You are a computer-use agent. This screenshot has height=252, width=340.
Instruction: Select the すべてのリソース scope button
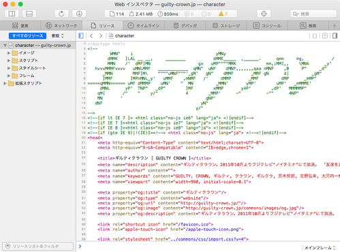tap(27, 35)
